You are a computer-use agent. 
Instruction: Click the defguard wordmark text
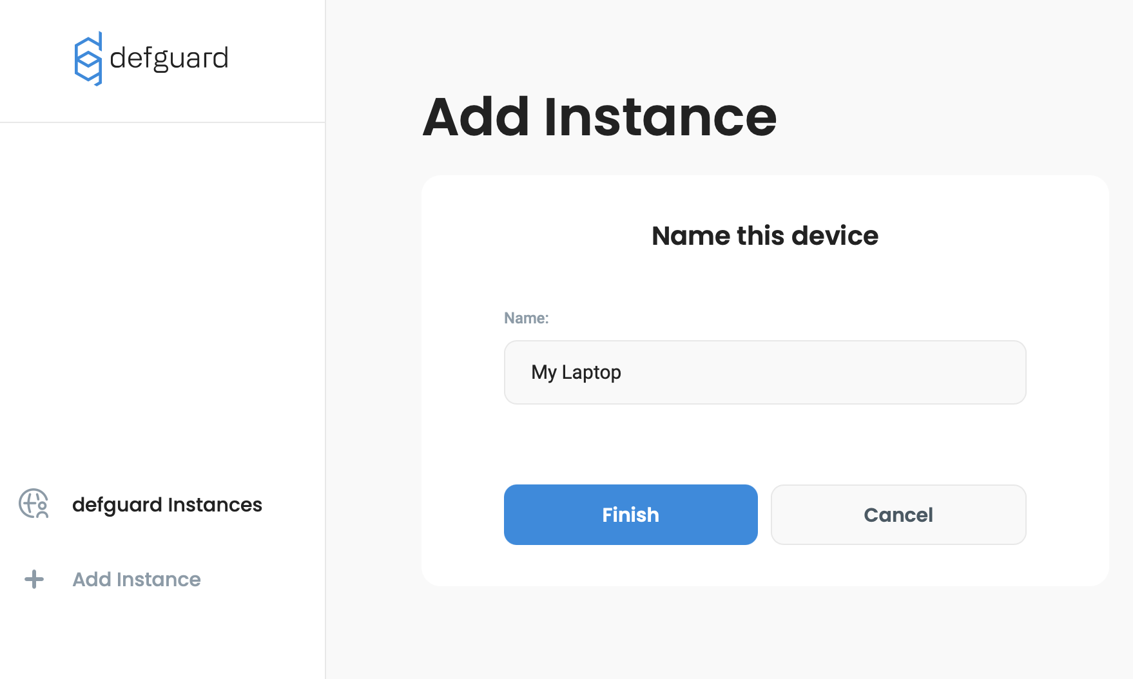coord(169,59)
